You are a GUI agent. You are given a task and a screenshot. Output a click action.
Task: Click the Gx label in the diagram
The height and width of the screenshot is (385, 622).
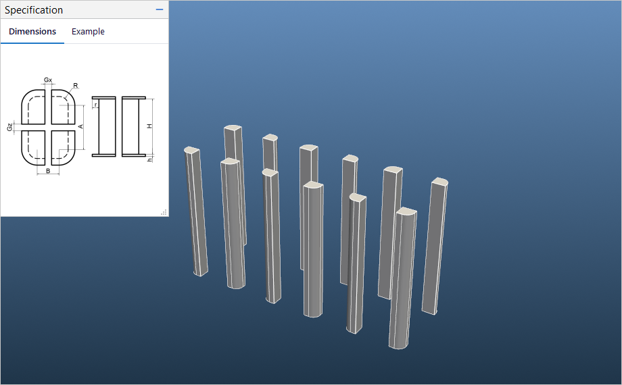(x=48, y=80)
